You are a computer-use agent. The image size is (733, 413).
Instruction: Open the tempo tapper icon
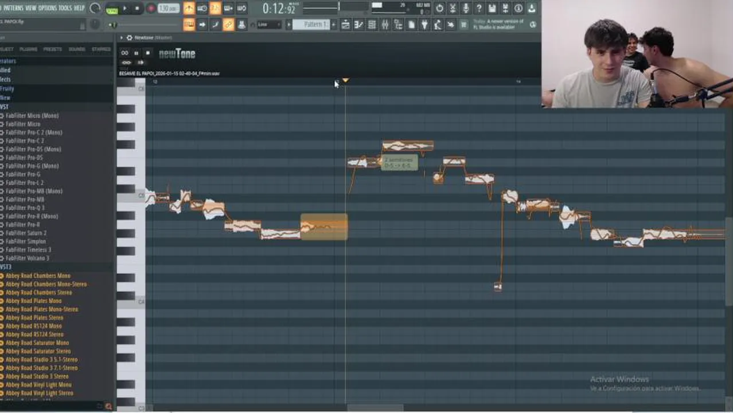click(x=438, y=25)
